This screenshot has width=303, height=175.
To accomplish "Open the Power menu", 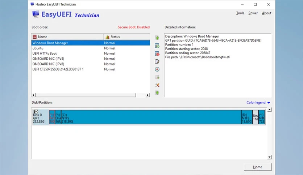I will pos(253,13).
